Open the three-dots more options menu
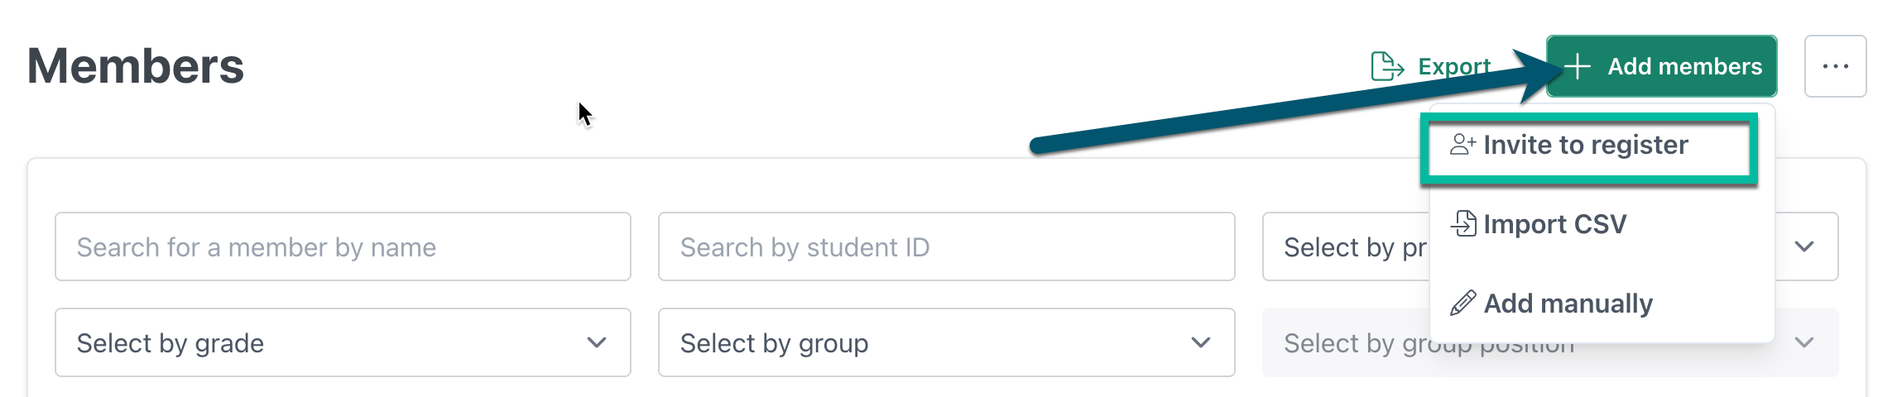 [1836, 66]
